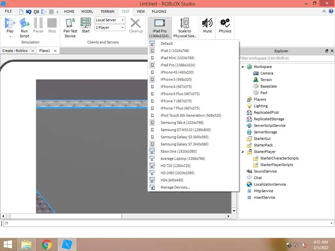
Task: Click the Stop simulation button
Action: [x=52, y=25]
